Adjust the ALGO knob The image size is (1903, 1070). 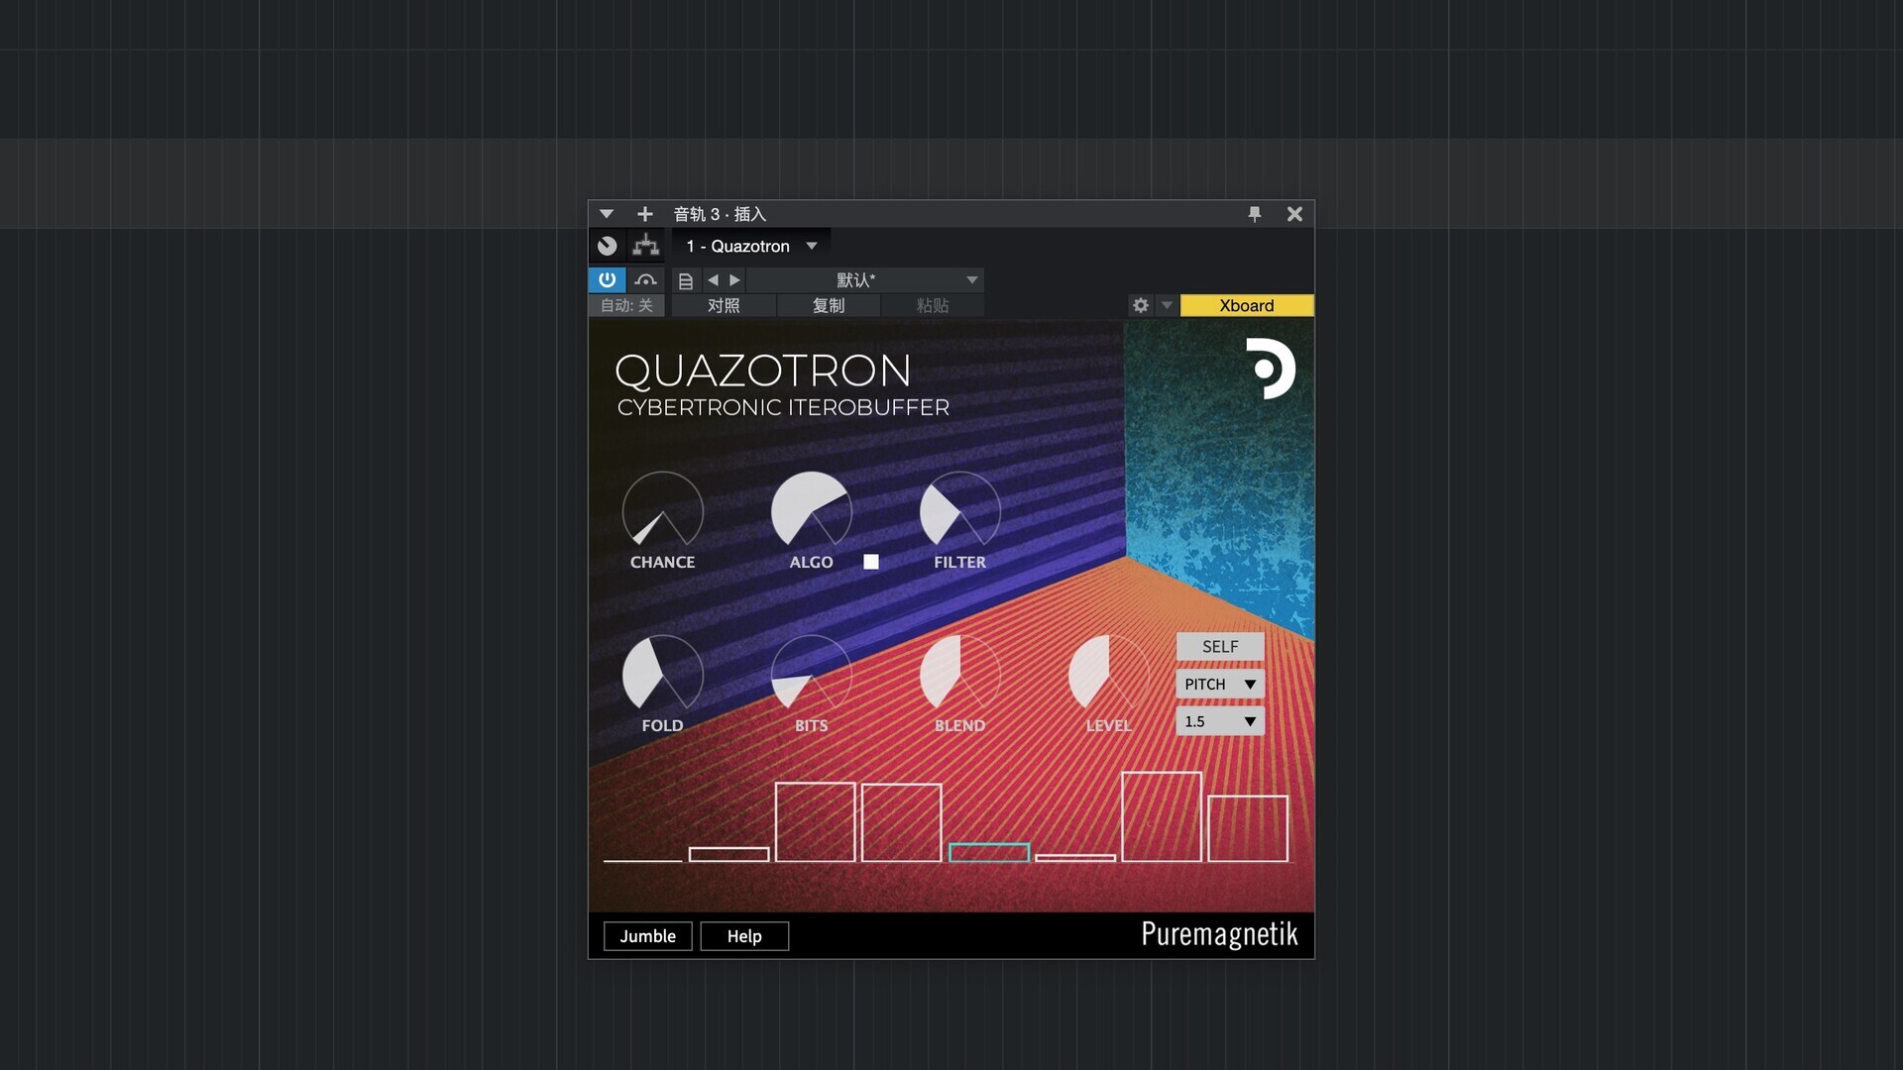click(811, 511)
